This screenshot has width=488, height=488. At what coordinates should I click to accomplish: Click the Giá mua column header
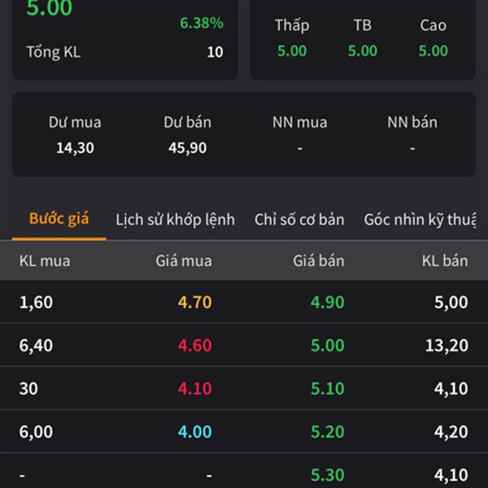pos(184,261)
